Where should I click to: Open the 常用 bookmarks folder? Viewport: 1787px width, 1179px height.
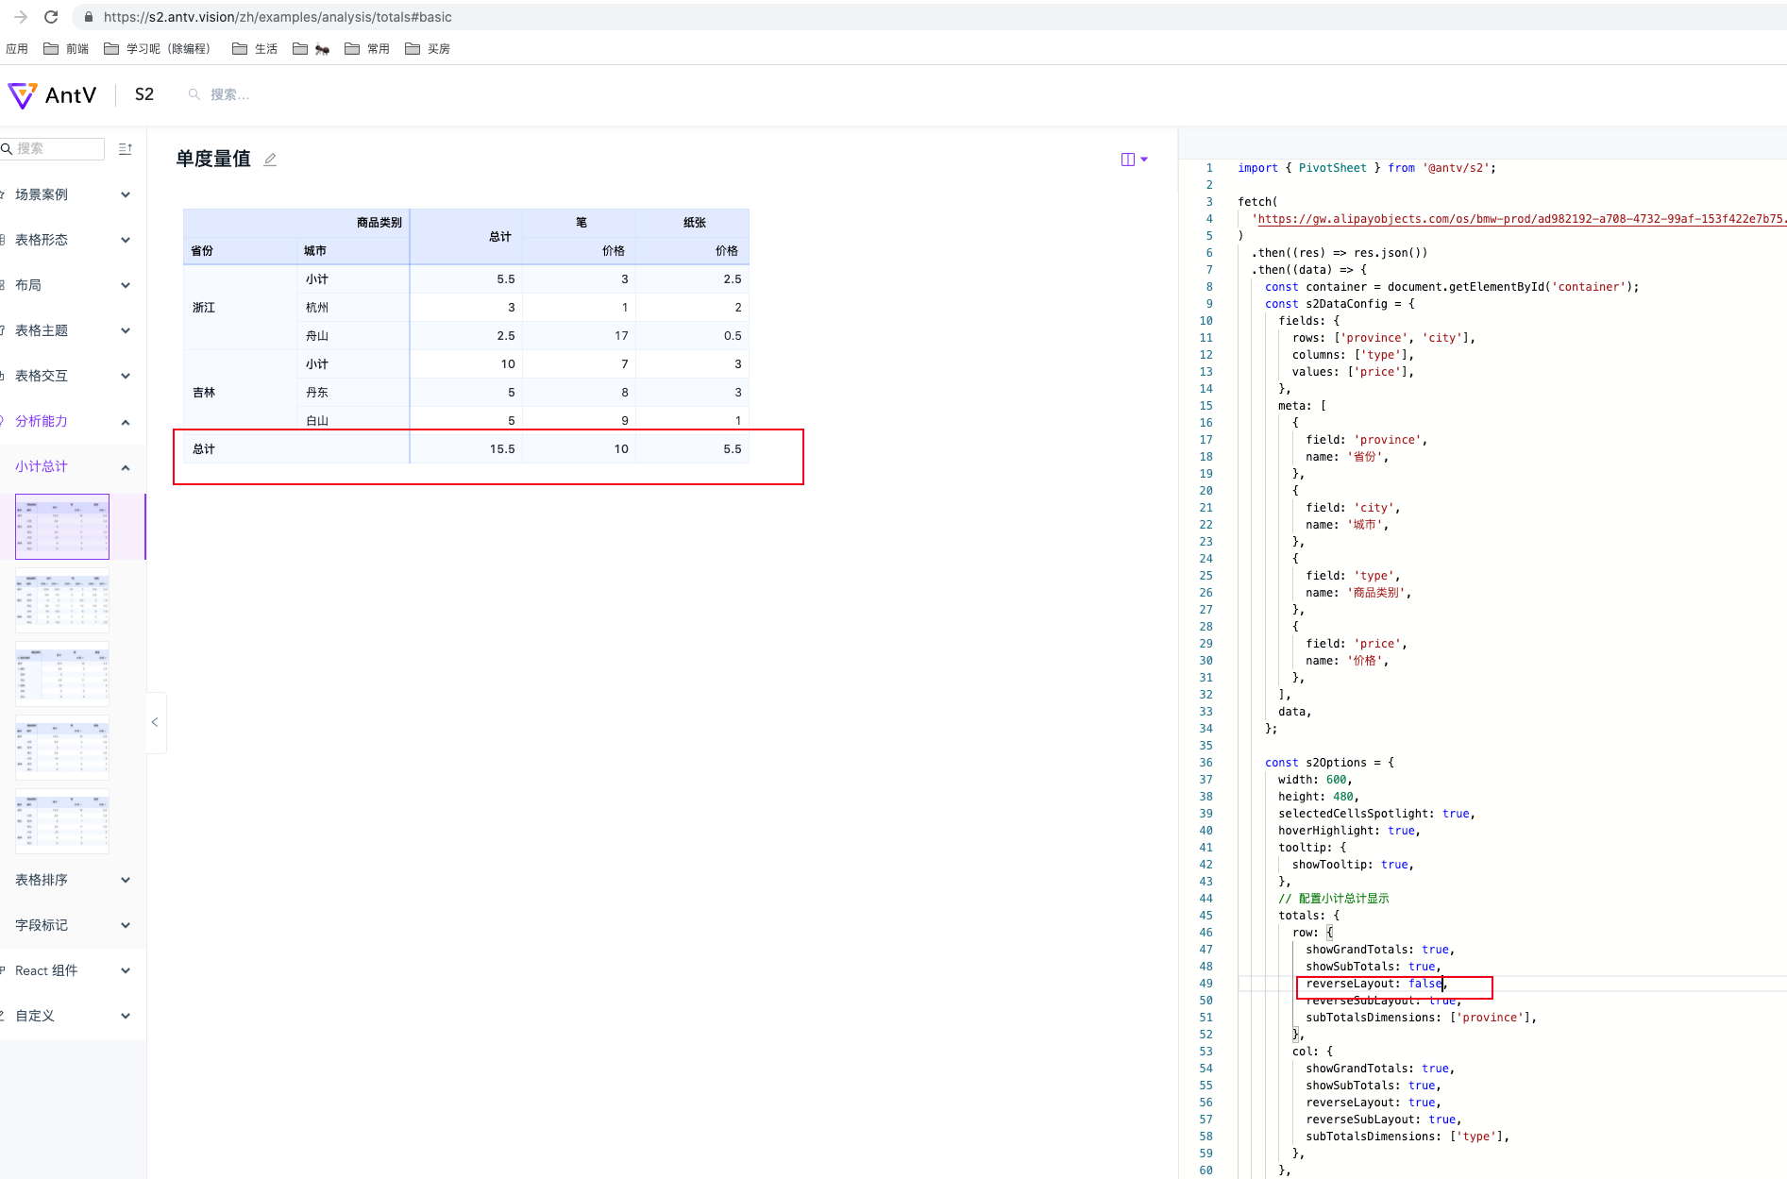367,48
